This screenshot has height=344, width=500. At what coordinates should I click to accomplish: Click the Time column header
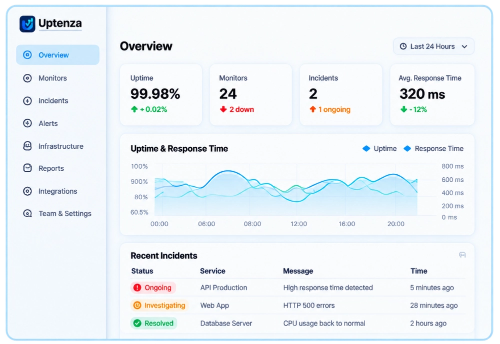418,271
